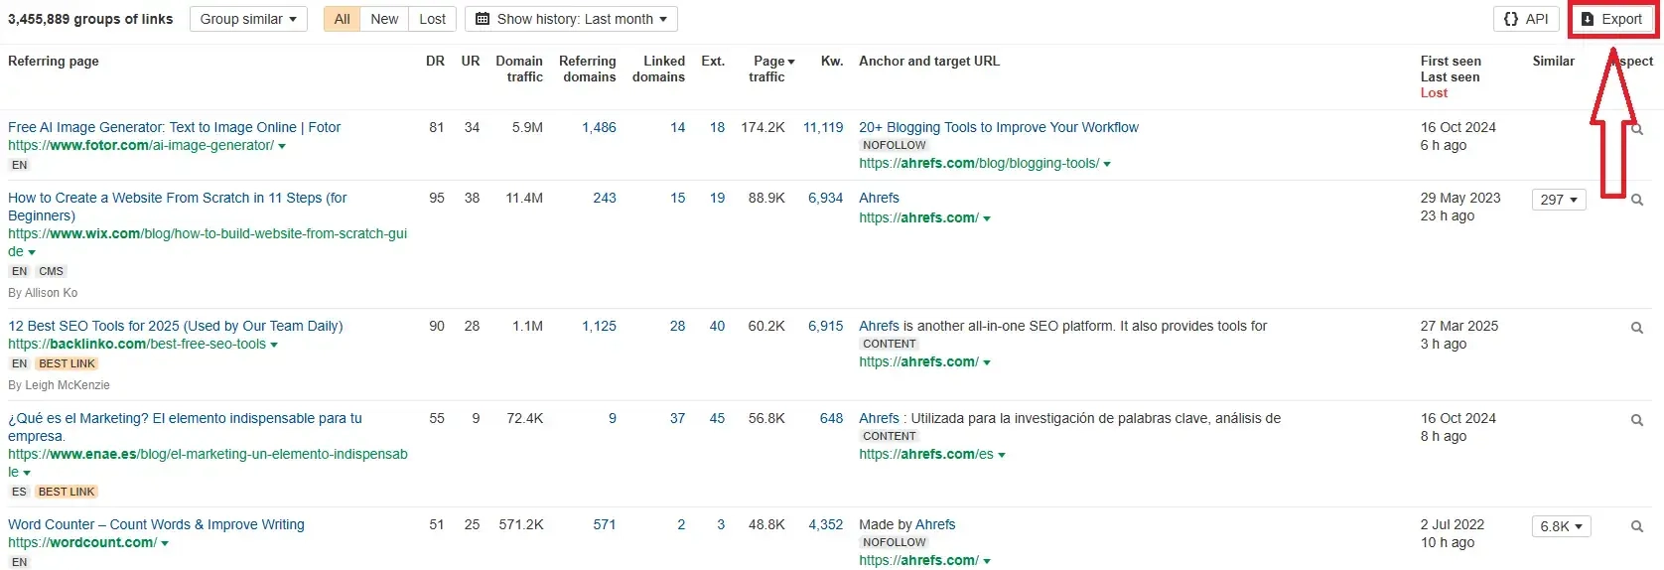This screenshot has width=1664, height=570.
Task: Open the Fotor AI Image Generator link
Action: (174, 127)
